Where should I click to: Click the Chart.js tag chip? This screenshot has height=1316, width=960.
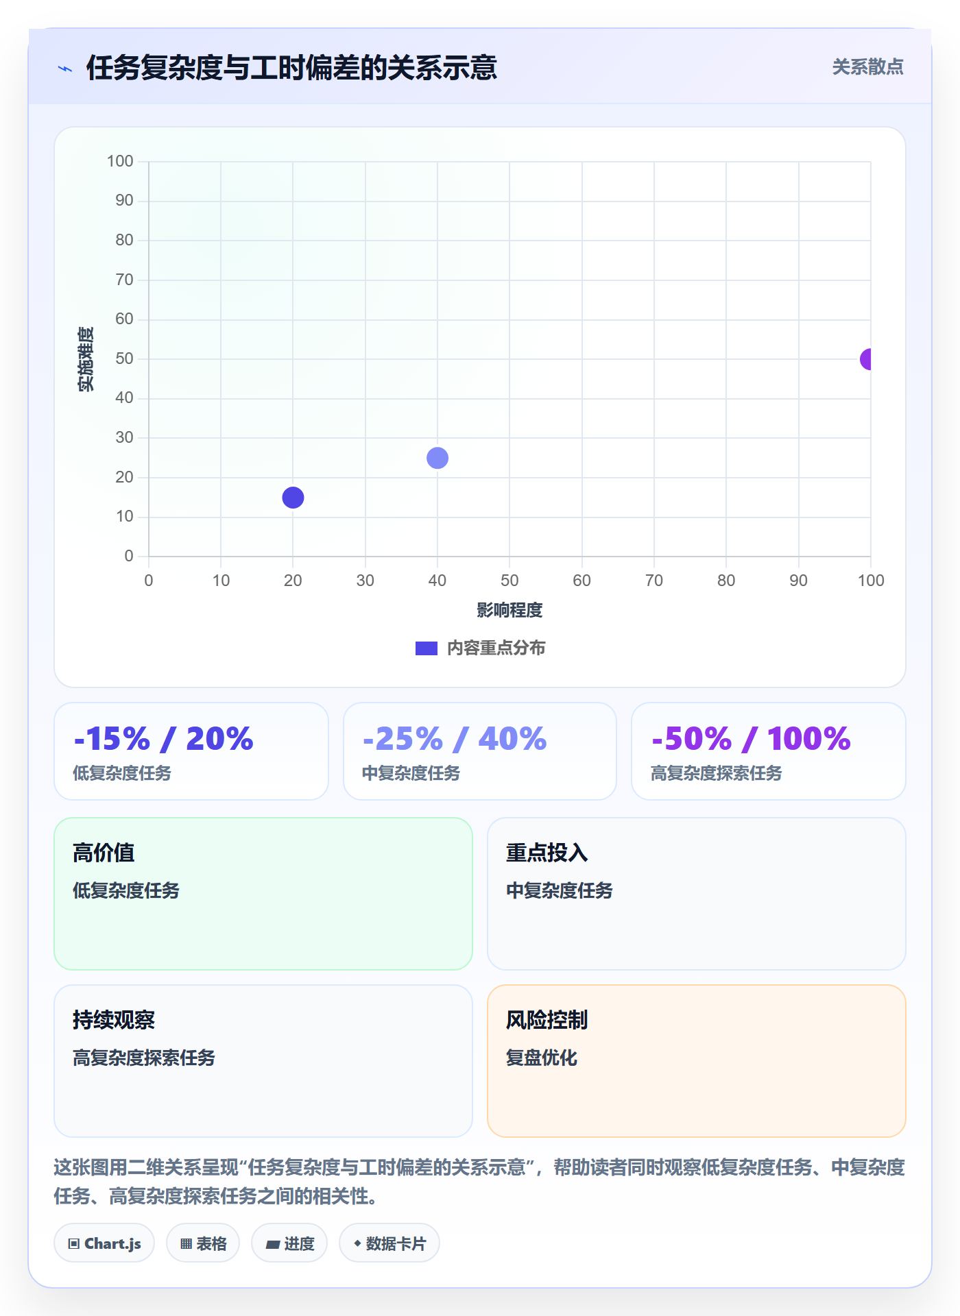click(x=104, y=1243)
